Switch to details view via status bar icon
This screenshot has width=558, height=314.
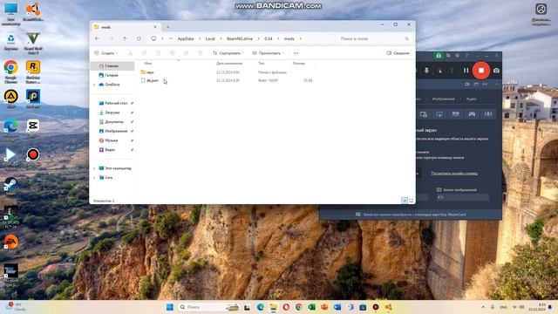(405, 201)
